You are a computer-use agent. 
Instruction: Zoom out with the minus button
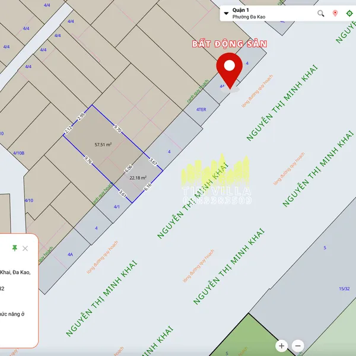(x=298, y=345)
